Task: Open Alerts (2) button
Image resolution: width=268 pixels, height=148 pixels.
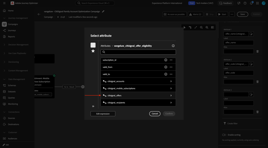Action: [x=195, y=14]
